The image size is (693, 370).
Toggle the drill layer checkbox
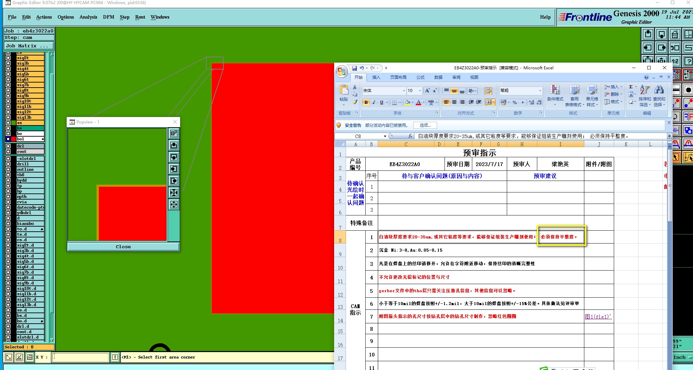[8, 164]
